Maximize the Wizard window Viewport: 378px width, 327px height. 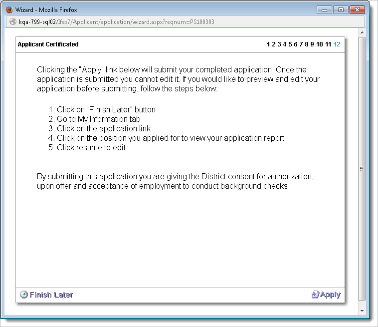pos(341,9)
